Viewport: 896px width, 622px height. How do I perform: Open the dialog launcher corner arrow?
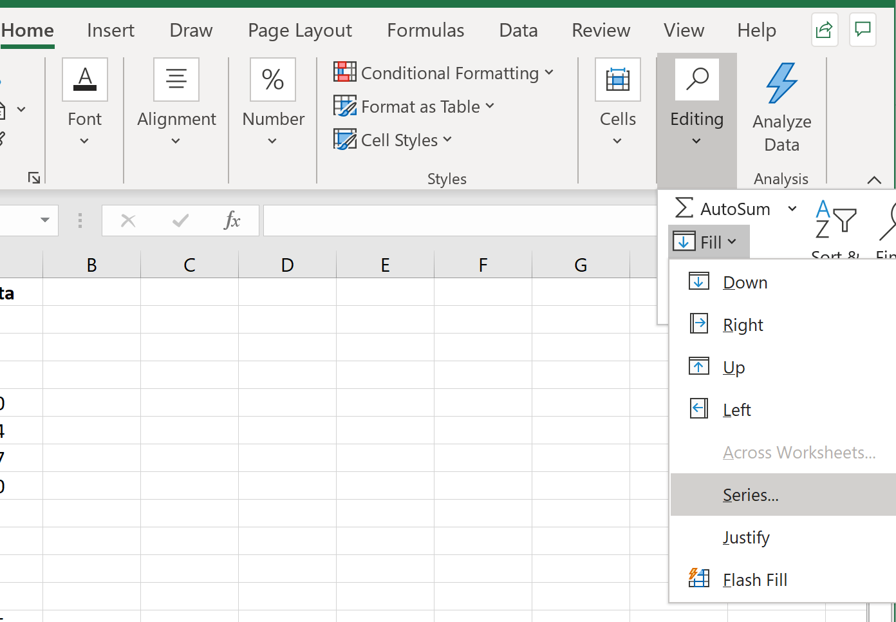[34, 178]
